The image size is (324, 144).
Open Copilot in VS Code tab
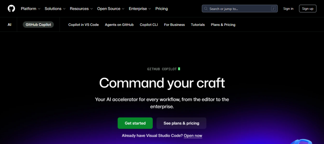point(84,25)
